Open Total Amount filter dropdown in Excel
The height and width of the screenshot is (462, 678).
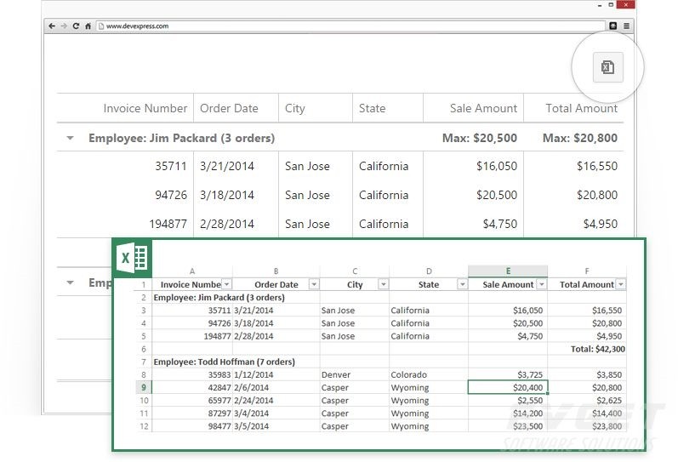[x=620, y=284]
